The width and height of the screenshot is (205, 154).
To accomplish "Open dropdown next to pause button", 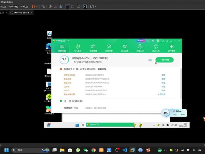I will pos(37,7).
